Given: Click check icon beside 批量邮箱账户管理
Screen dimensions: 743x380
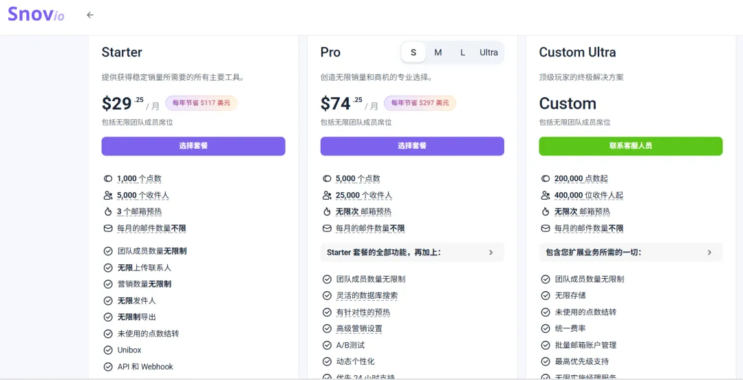Looking at the screenshot, I should click(x=546, y=346).
